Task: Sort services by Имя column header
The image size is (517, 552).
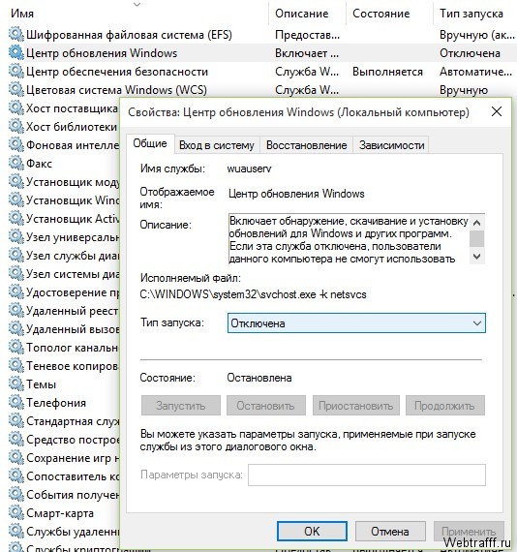Action: (22, 14)
